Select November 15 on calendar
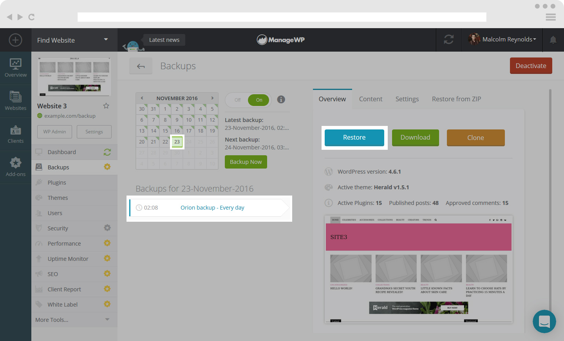Screen dimensions: 564x341 click(165, 131)
